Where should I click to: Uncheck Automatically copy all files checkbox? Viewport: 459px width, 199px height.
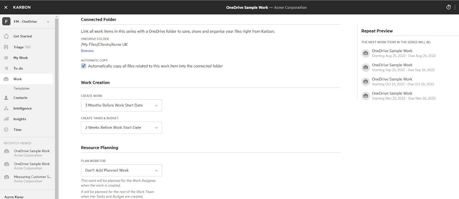83,66
